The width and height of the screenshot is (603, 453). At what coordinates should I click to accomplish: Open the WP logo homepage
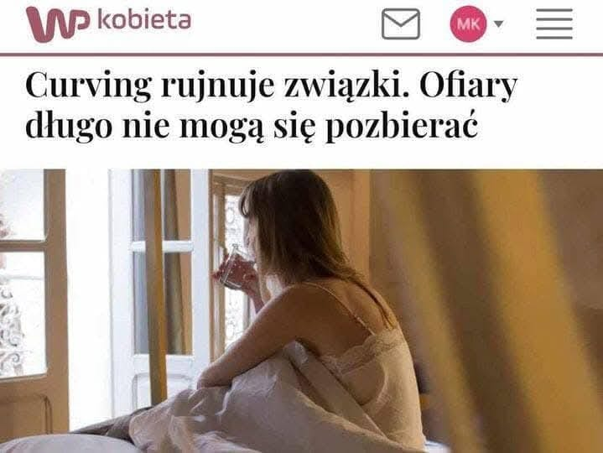[x=58, y=23]
